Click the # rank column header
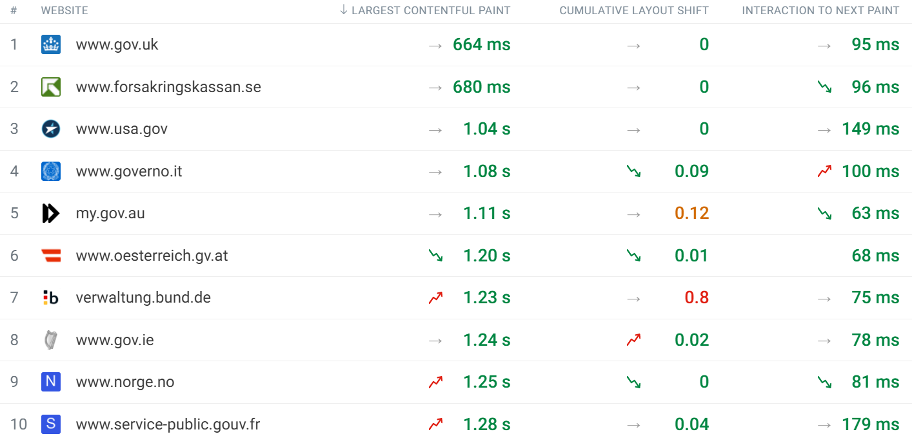Screen dimensions: 912x443 14,10
